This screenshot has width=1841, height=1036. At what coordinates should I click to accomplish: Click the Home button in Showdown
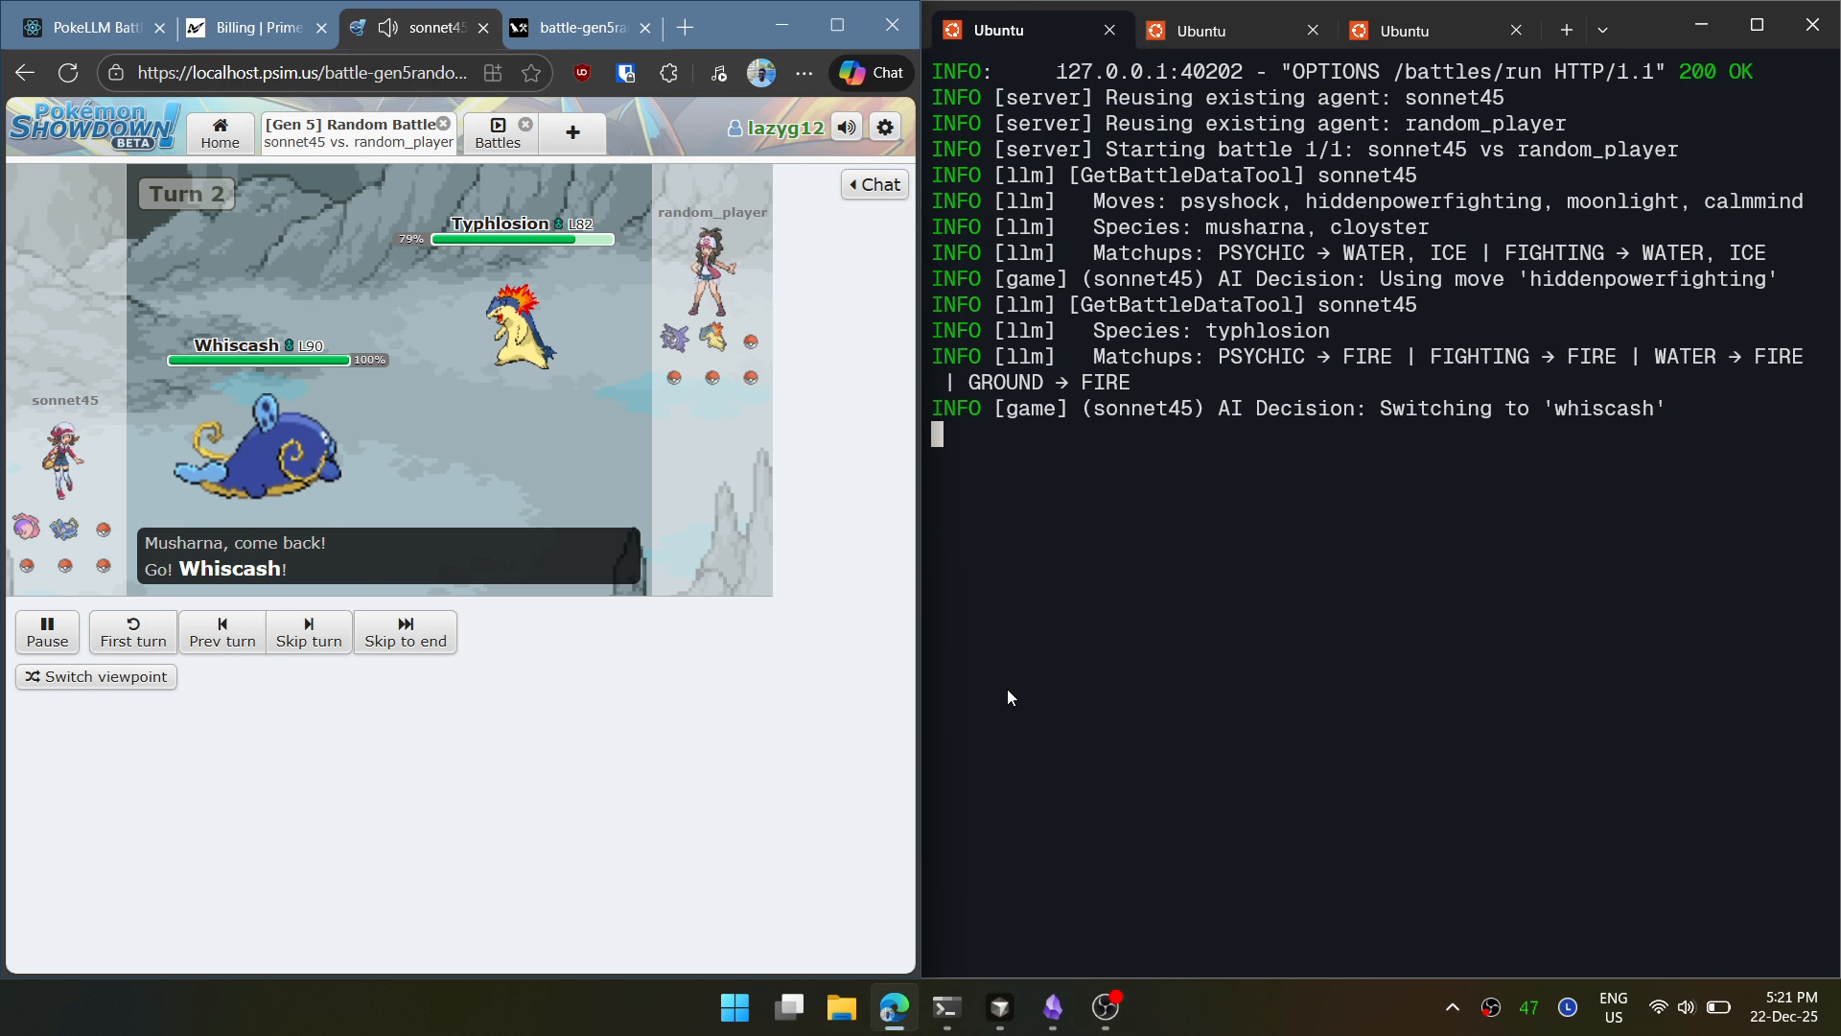pyautogui.click(x=220, y=133)
